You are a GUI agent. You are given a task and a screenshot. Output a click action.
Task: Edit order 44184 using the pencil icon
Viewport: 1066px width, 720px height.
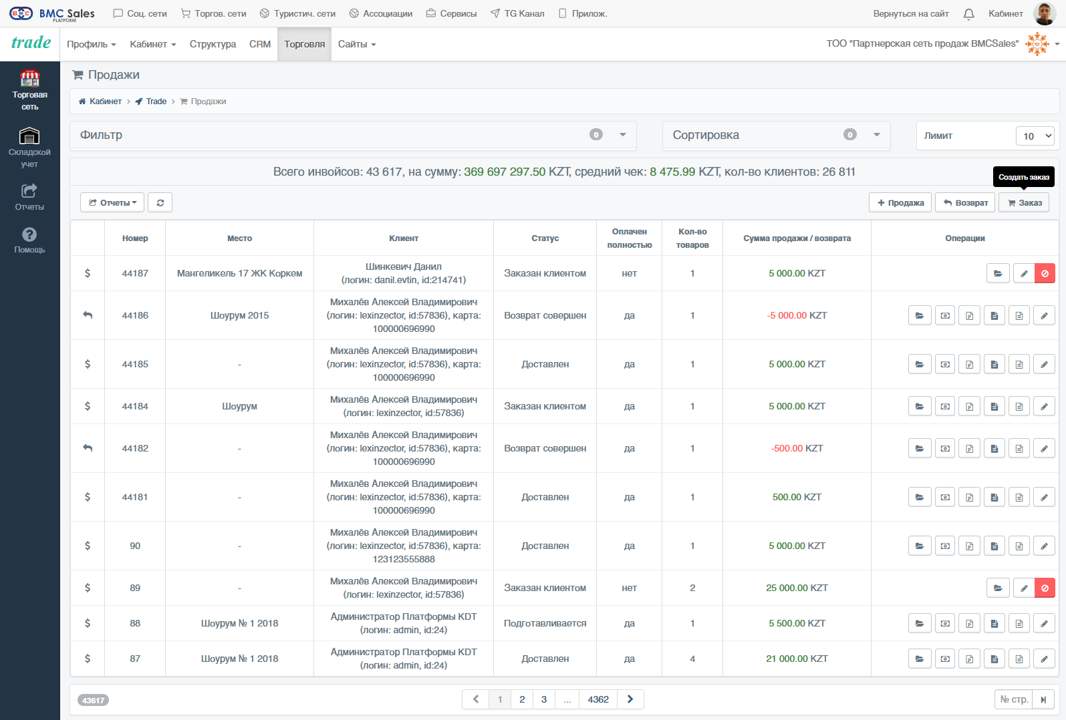[x=1044, y=406]
